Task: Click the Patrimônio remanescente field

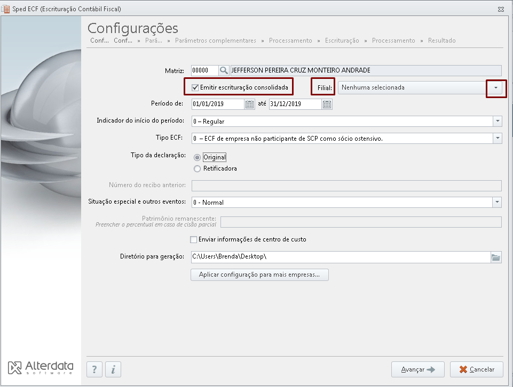Action: click(x=361, y=222)
